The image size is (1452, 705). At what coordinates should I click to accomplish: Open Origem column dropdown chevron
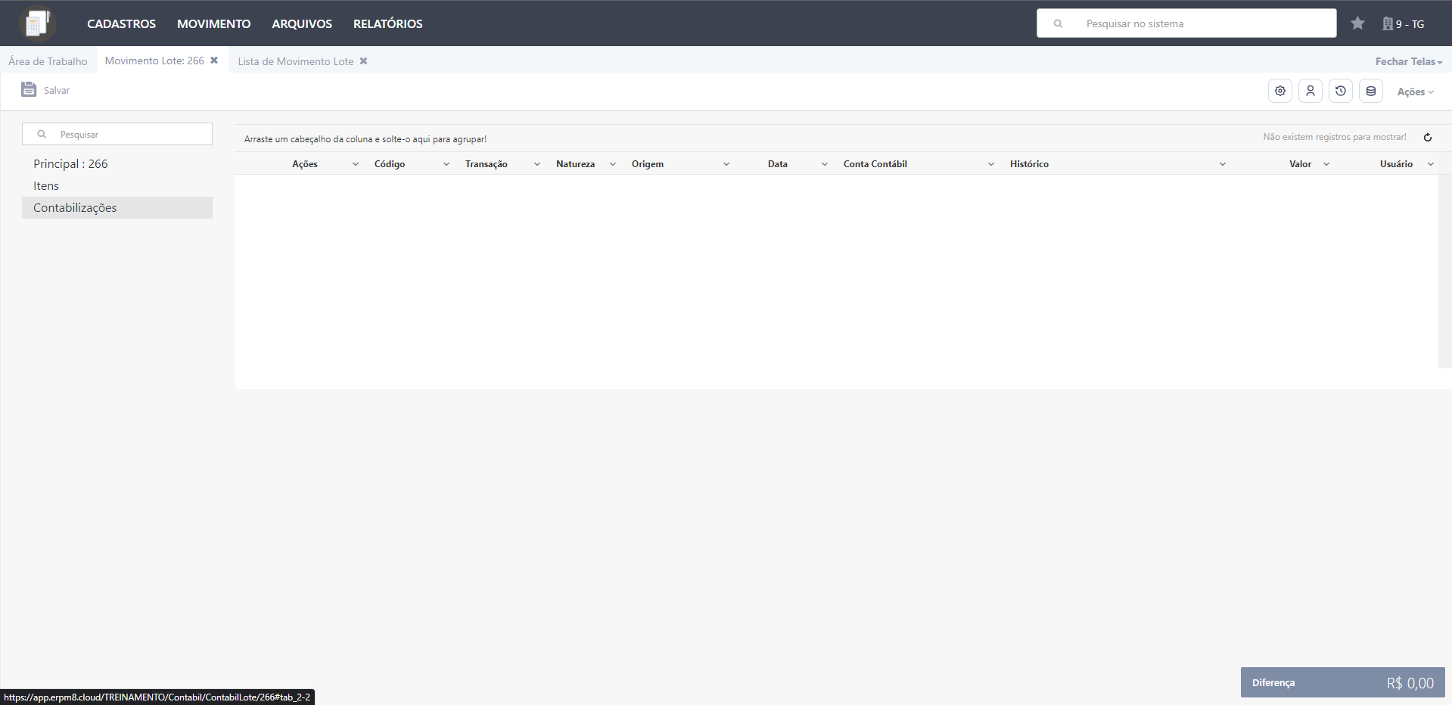point(726,164)
